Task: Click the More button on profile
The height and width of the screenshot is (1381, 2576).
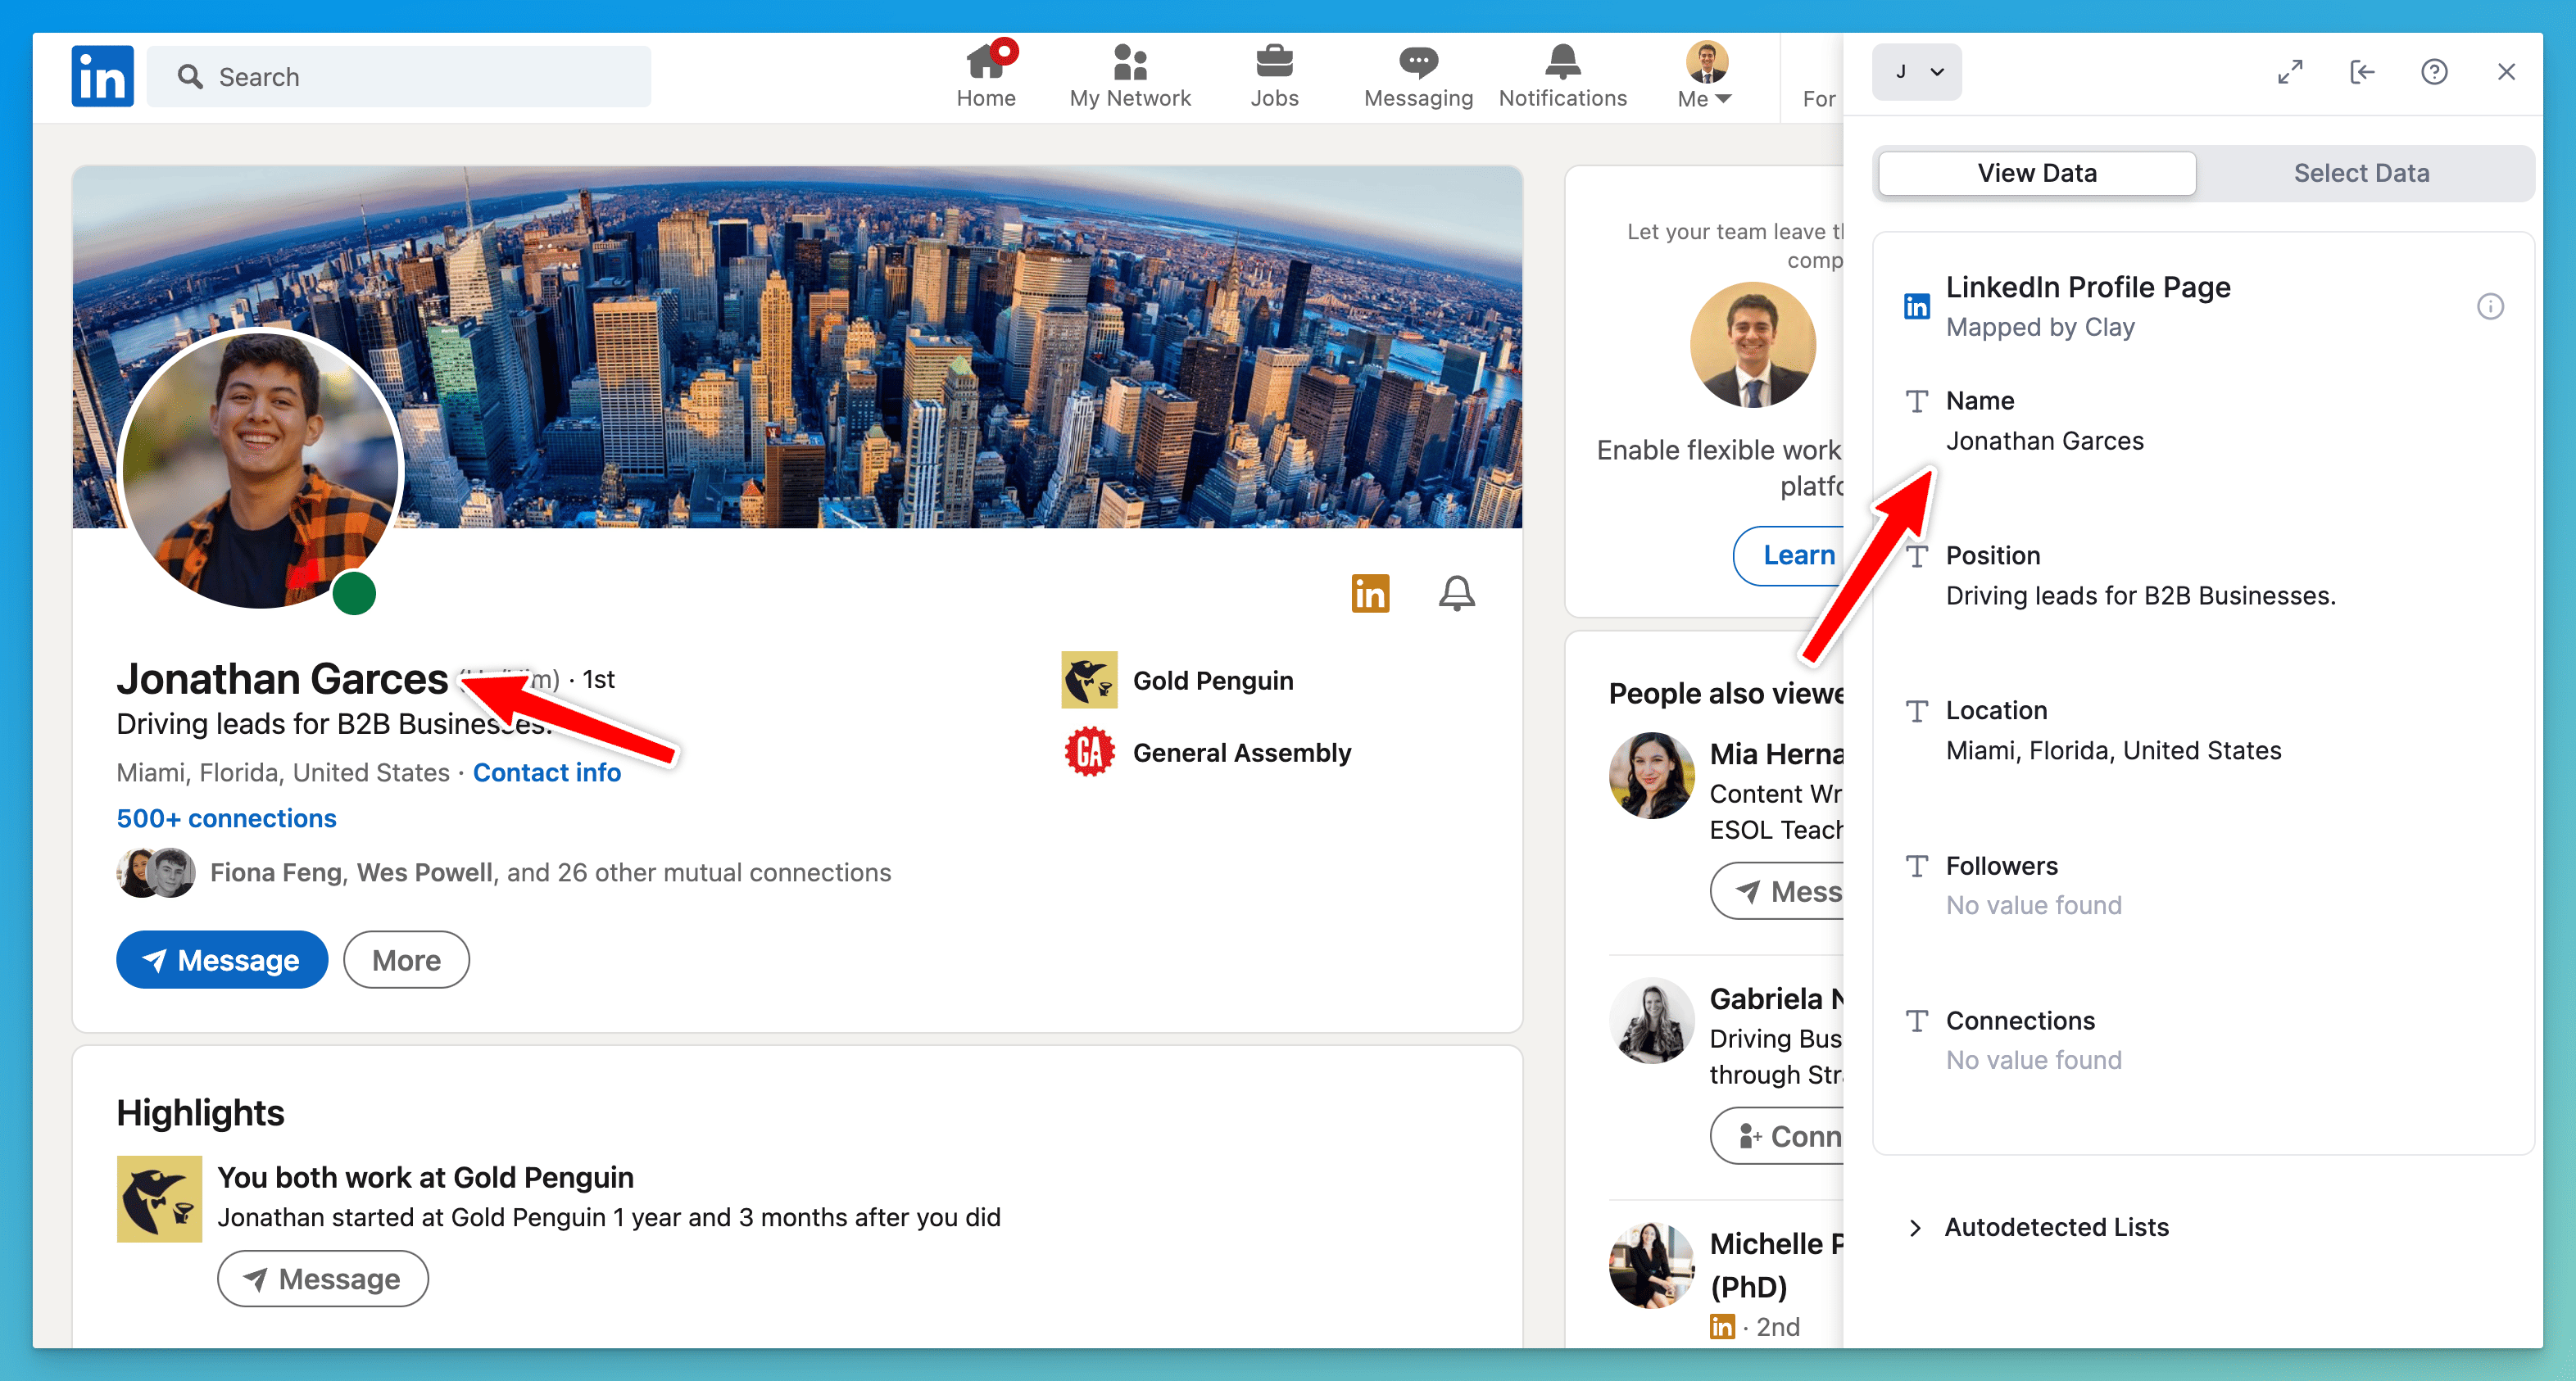Action: tap(406, 960)
